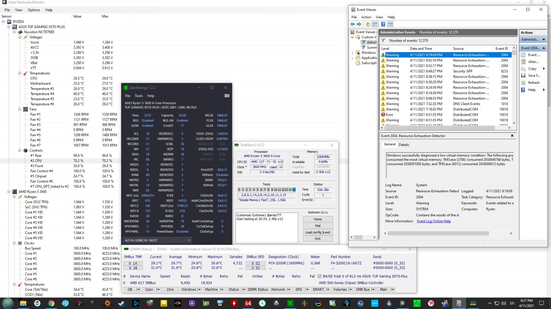Toggle the INUSE Wait checkbox in SIV
Viewport: 551px width, 309px height.
point(320,276)
